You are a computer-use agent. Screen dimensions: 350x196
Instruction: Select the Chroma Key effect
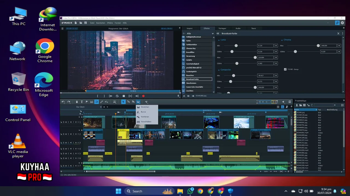pos(197,48)
